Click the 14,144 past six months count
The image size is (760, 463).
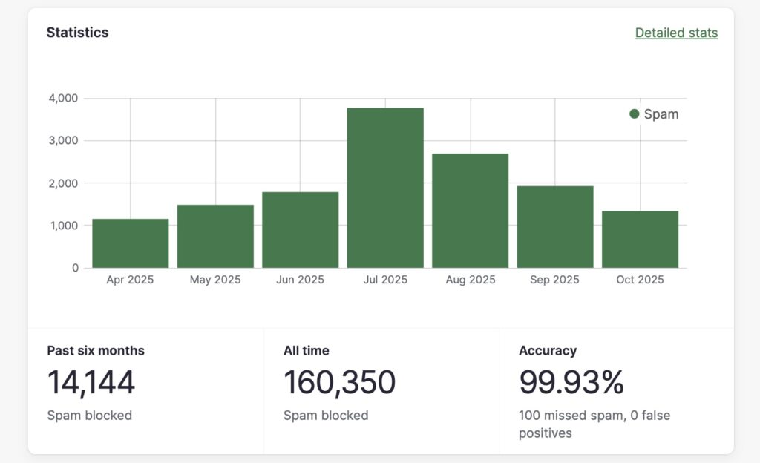pos(91,382)
